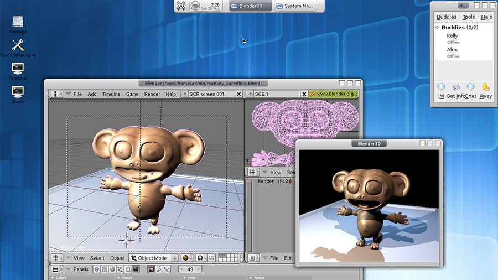The width and height of the screenshot is (498, 280).
Task: Click the SCR:screen.001 name field
Action: [x=211, y=94]
